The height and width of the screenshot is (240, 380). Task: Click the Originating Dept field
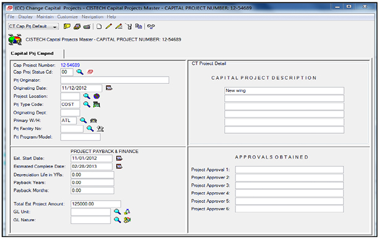click(x=70, y=112)
